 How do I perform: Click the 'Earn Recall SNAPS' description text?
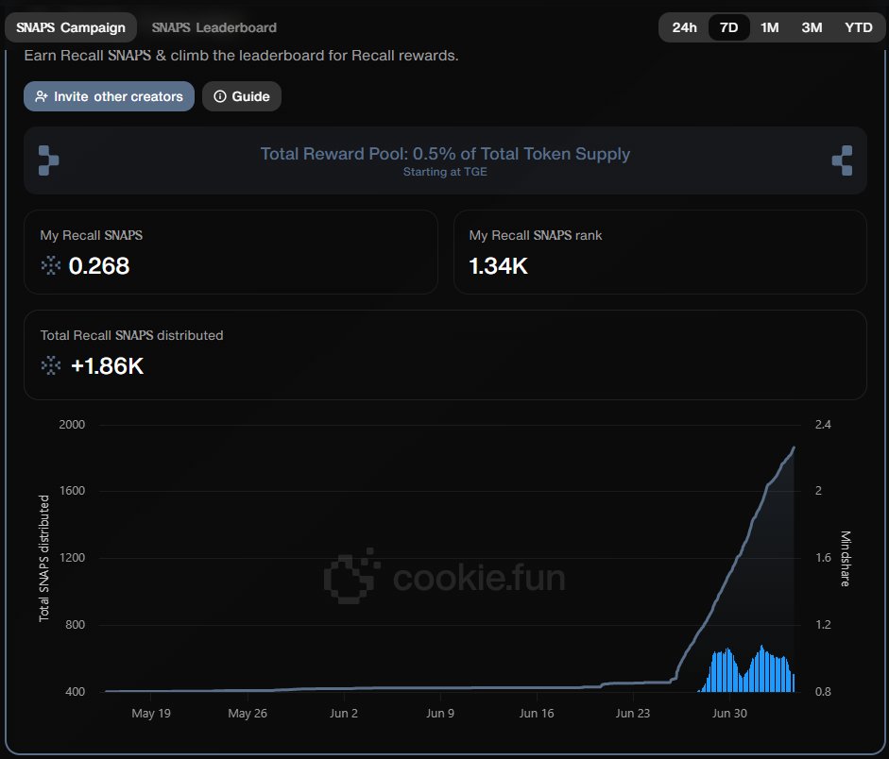coord(241,56)
